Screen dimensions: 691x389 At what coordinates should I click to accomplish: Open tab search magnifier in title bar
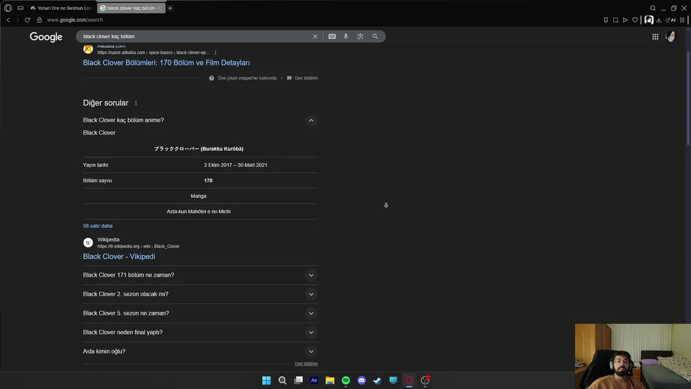653,8
